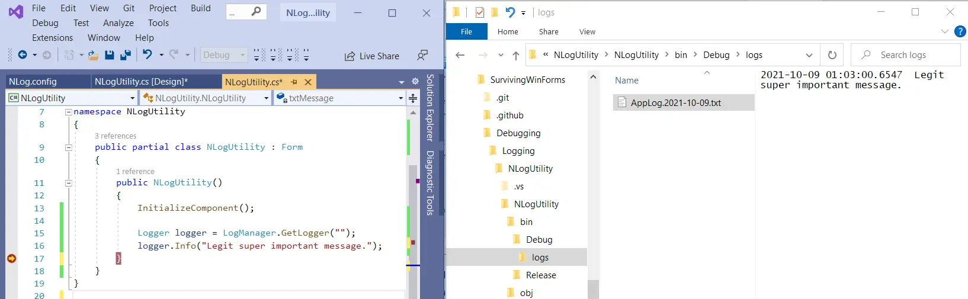Click the Live Share button
The height and width of the screenshot is (299, 968).
[372, 56]
